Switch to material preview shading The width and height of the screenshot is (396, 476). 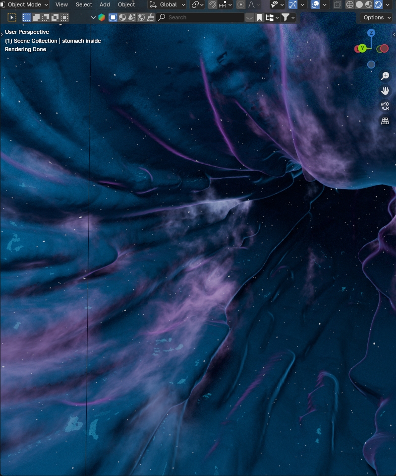[369, 4]
